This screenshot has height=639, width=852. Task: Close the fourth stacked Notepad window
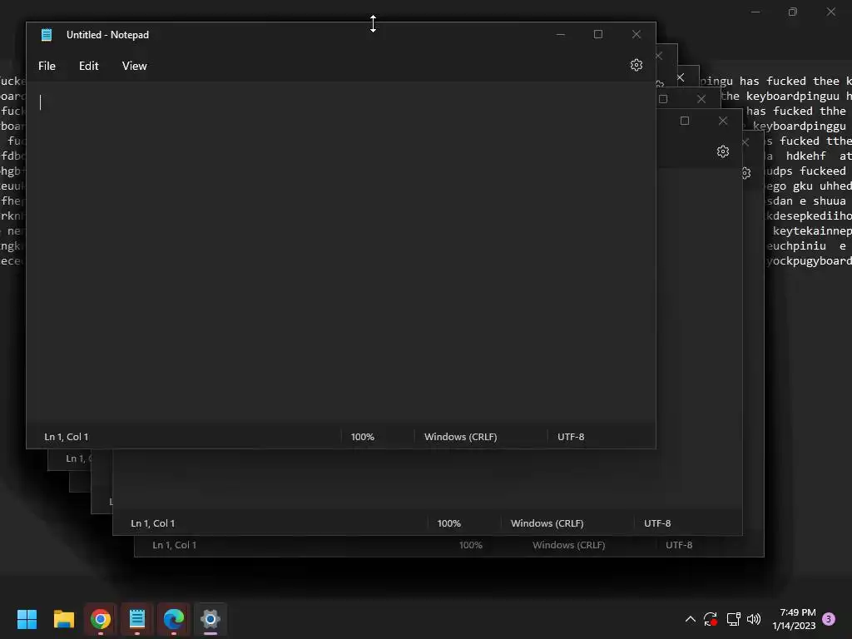pos(701,99)
